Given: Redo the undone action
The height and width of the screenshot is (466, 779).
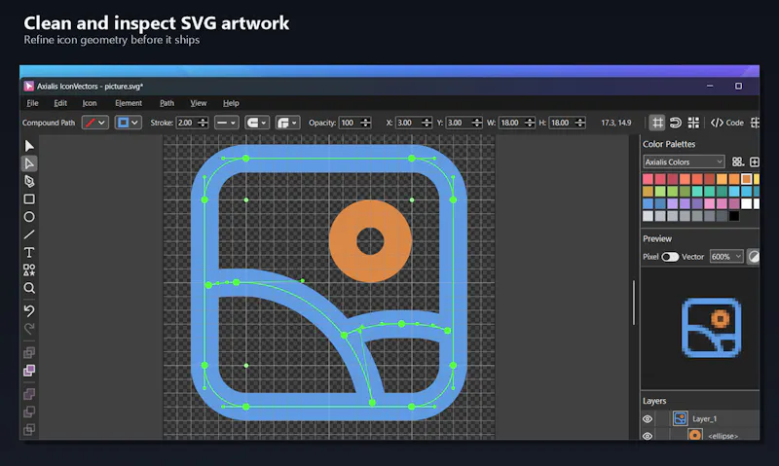Looking at the screenshot, I should point(29,329).
